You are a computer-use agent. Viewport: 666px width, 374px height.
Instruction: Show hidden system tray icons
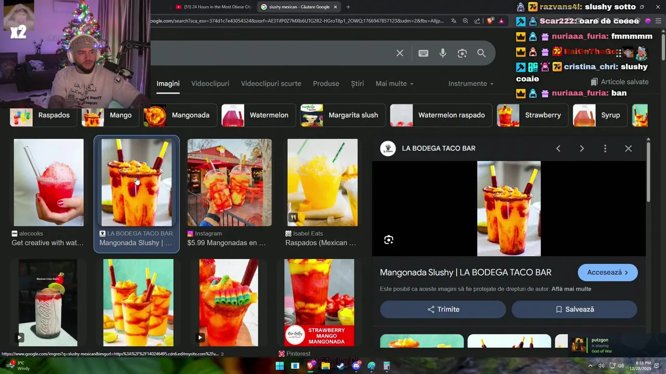pyautogui.click(x=590, y=366)
